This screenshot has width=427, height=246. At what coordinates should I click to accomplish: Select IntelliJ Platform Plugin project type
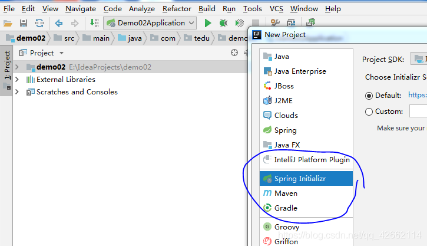306,159
